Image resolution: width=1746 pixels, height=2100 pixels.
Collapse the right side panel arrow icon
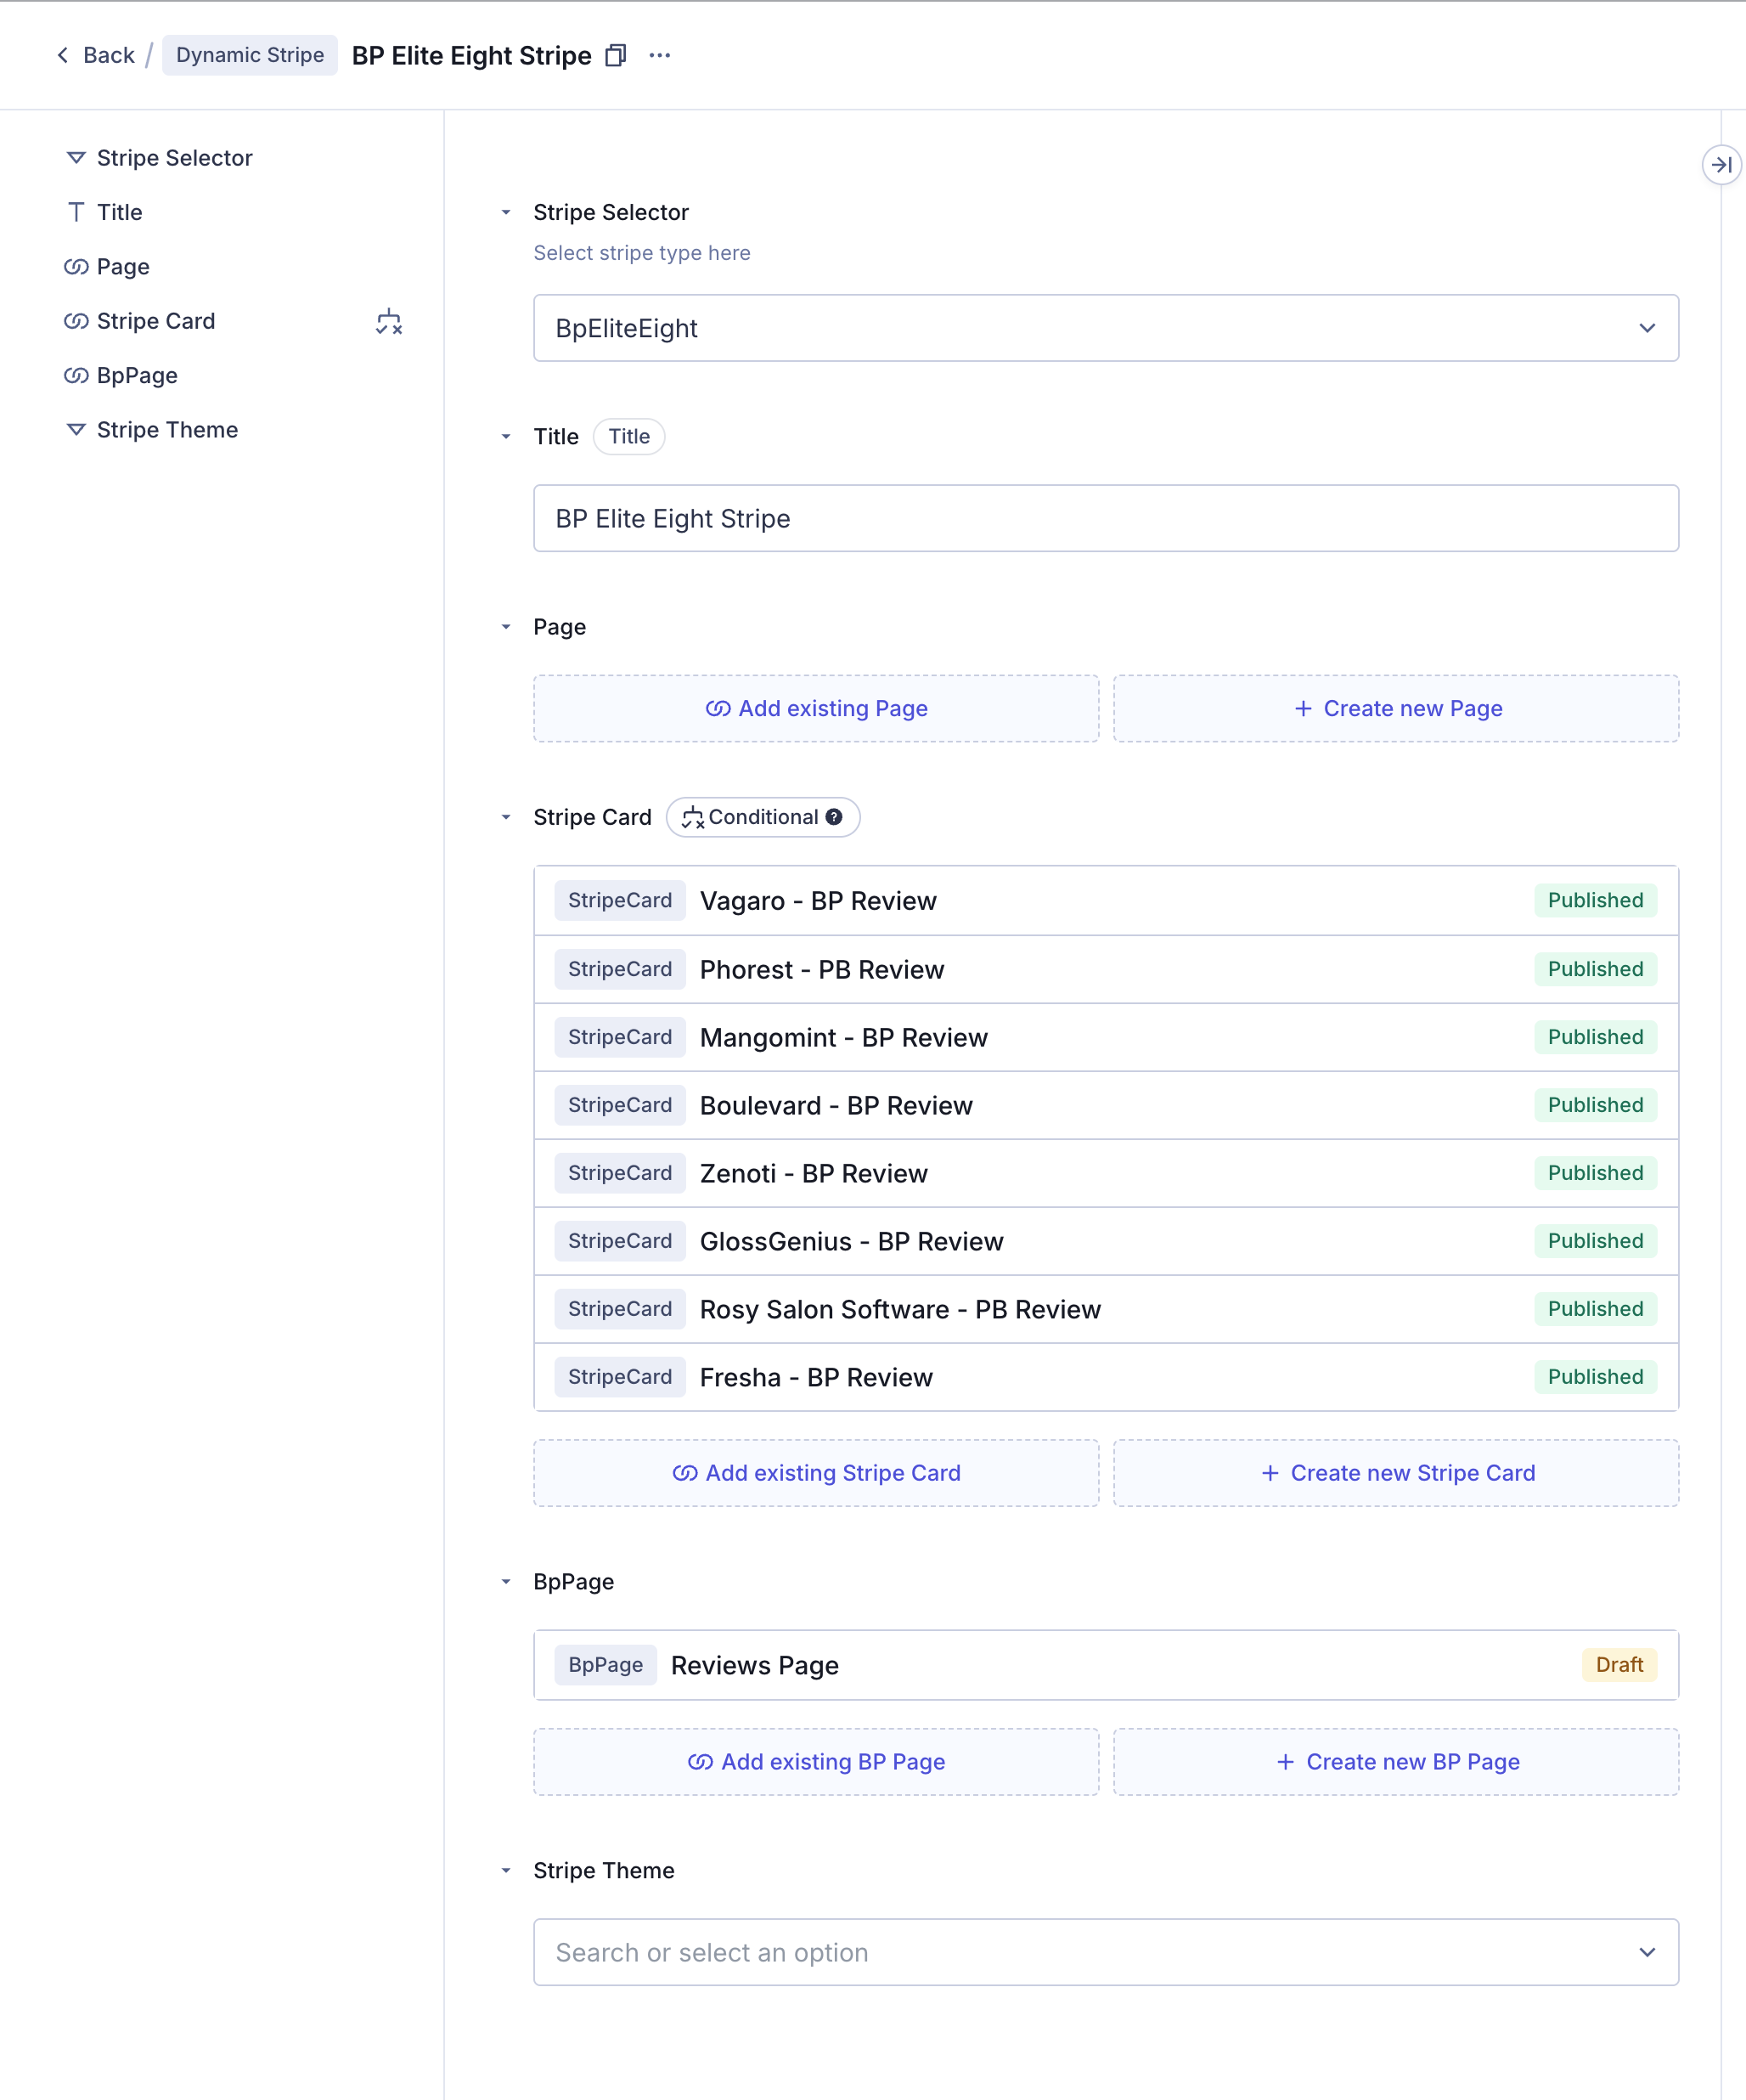[1721, 165]
